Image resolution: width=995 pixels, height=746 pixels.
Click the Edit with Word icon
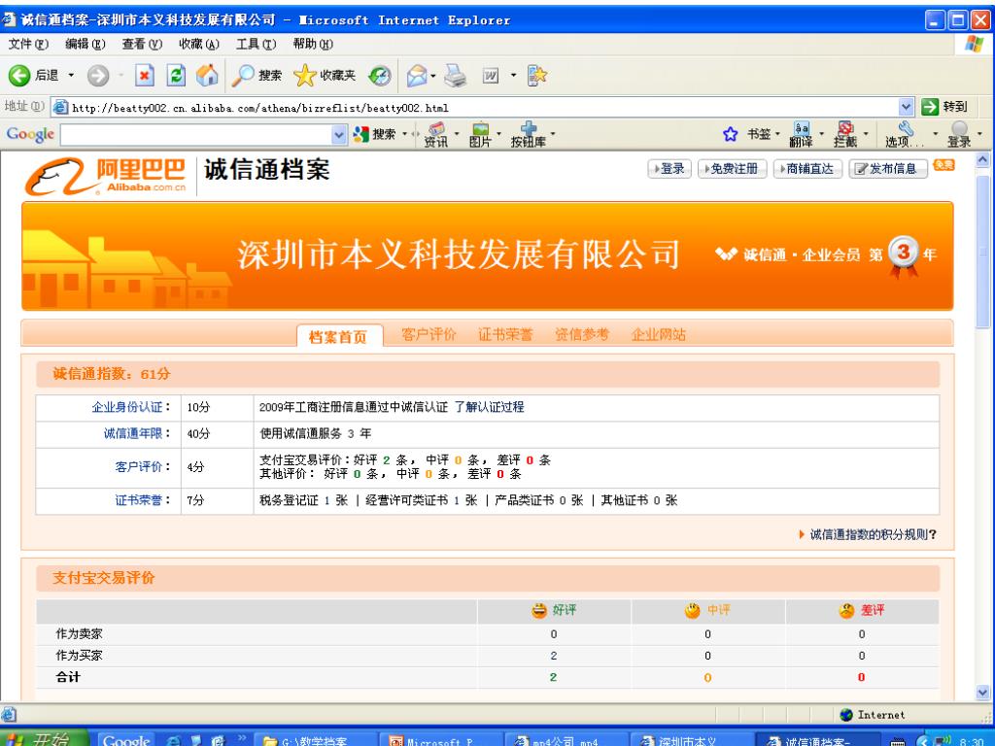[x=491, y=76]
